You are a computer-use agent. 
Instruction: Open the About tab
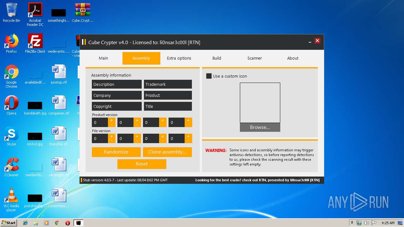(293, 58)
